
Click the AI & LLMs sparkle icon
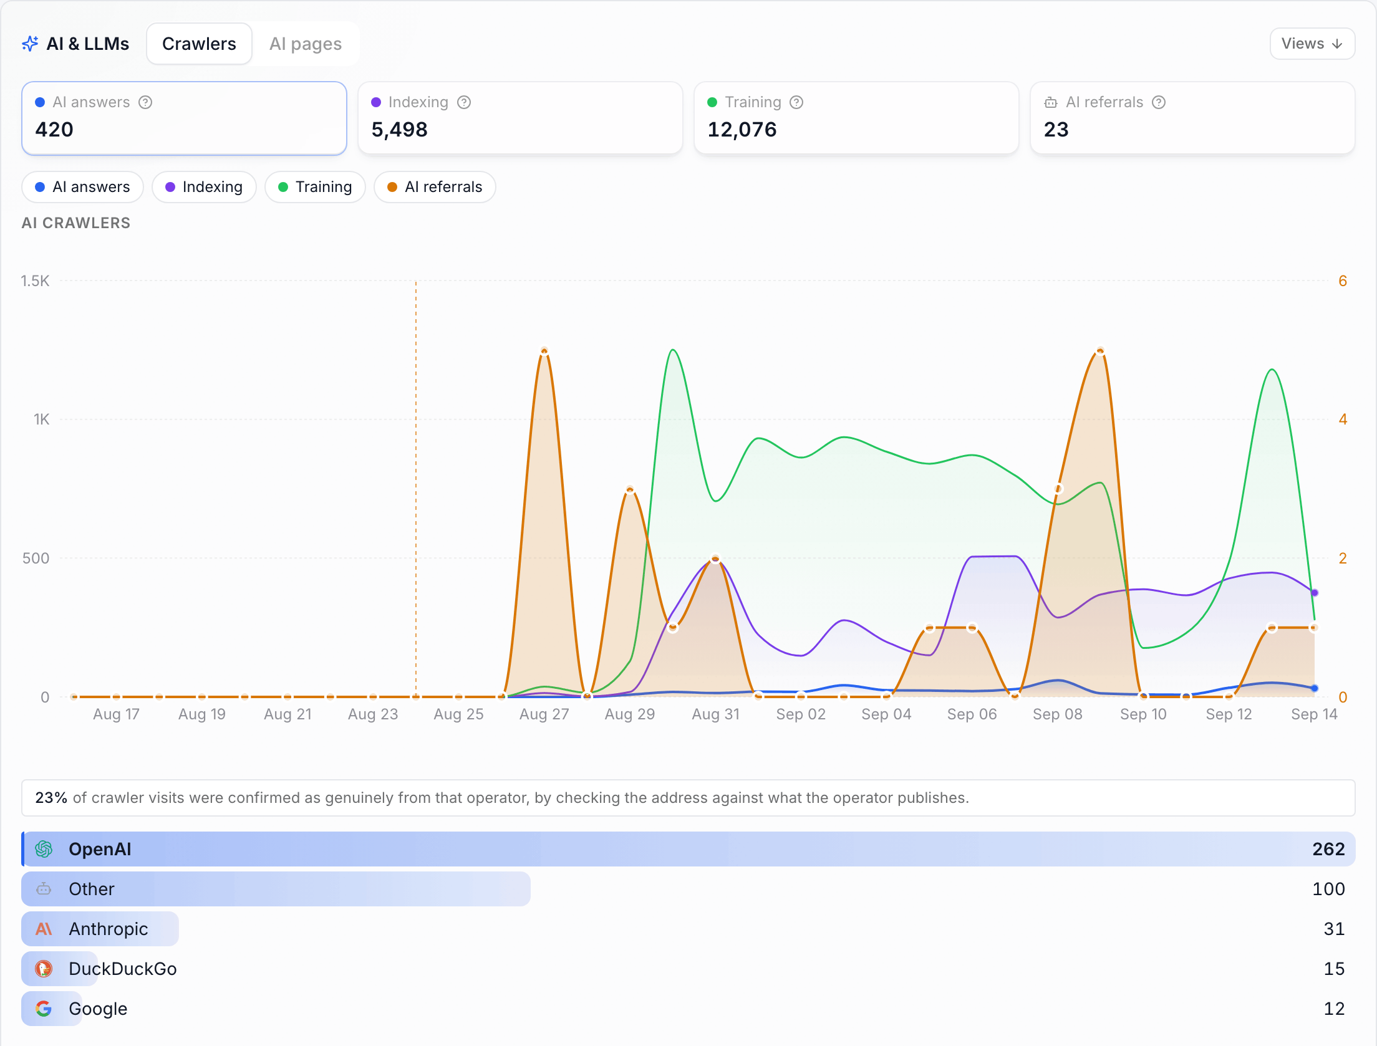click(30, 44)
